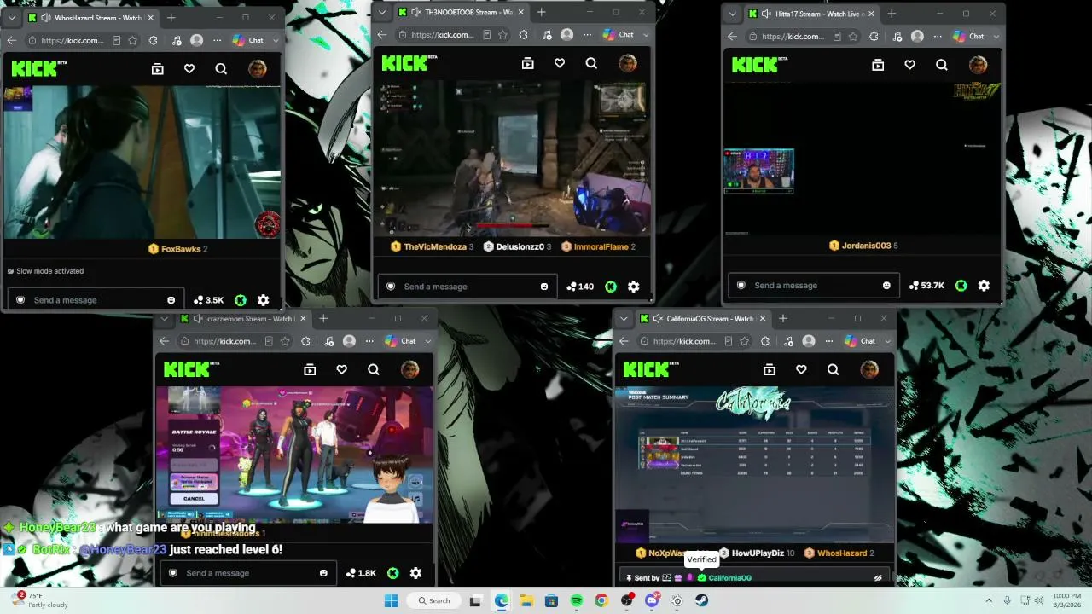Open Kick search in WhosHazard window
This screenshot has height=614, width=1092.
(221, 69)
